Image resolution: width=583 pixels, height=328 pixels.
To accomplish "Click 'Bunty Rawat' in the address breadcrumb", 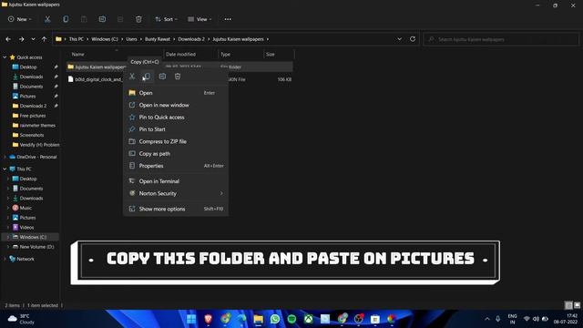I will click(x=158, y=39).
